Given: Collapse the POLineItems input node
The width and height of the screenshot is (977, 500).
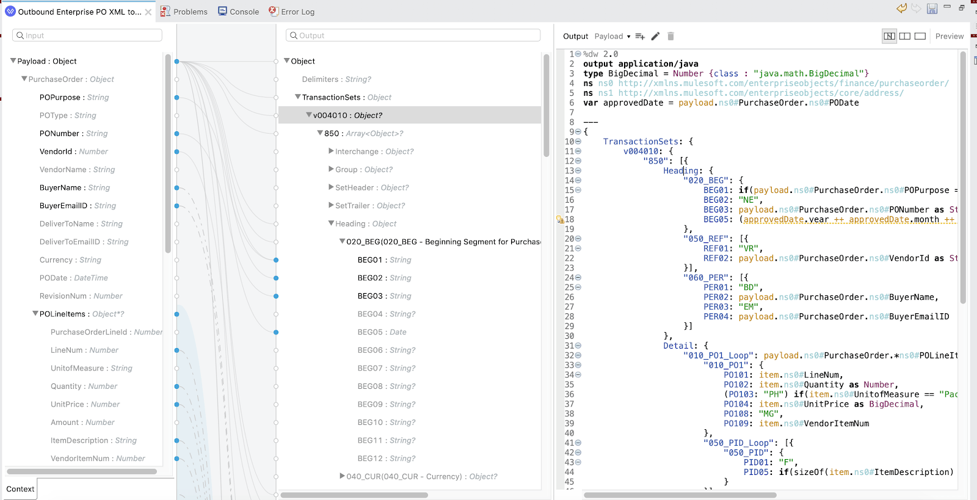Looking at the screenshot, I should pyautogui.click(x=35, y=314).
